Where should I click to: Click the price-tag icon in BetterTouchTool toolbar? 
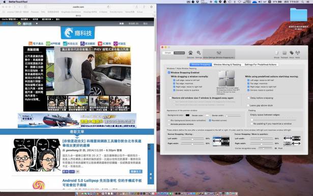292,53
